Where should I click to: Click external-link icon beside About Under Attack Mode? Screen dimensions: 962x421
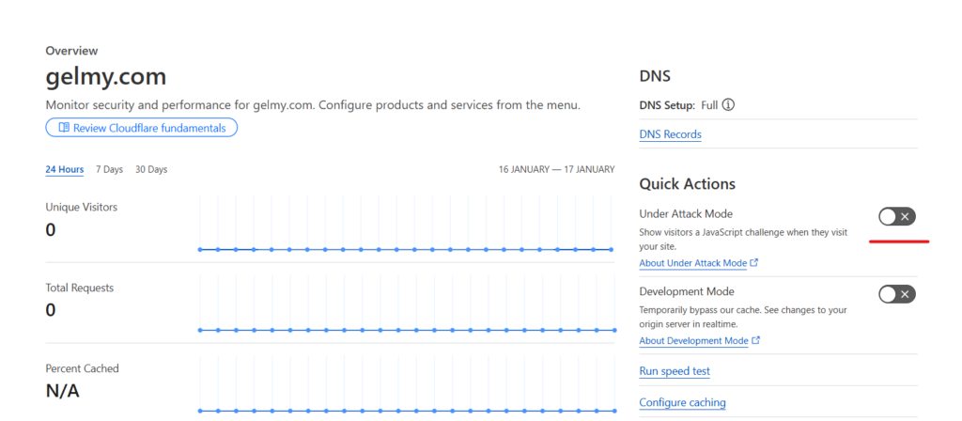(754, 263)
